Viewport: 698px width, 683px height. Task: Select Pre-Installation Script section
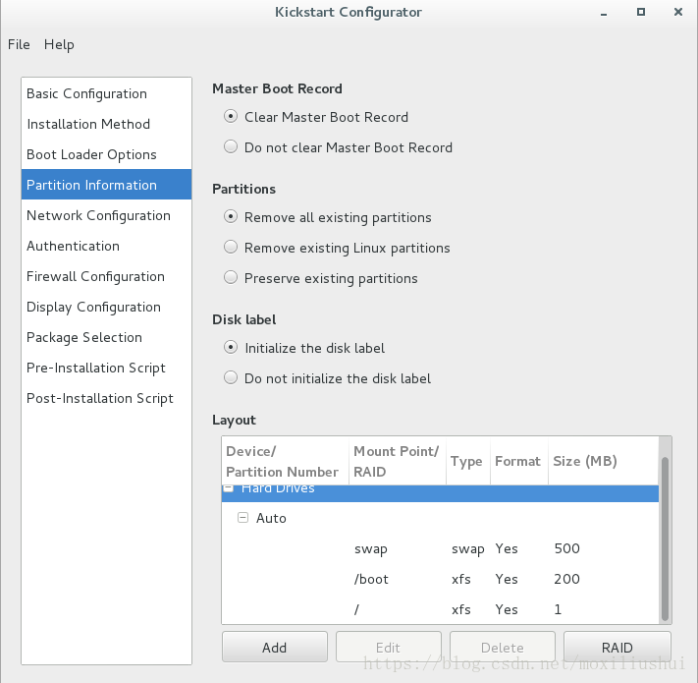(106, 368)
